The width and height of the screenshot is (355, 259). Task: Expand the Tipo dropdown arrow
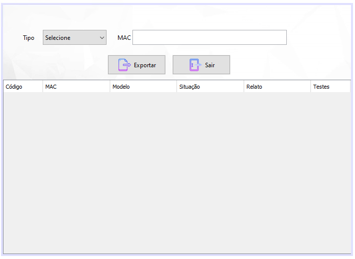tap(102, 37)
